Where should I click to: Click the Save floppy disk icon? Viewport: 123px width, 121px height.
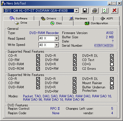point(85,10)
